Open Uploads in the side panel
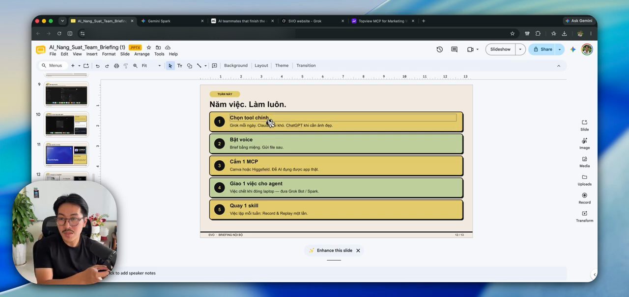This screenshot has width=629, height=297. point(584,180)
